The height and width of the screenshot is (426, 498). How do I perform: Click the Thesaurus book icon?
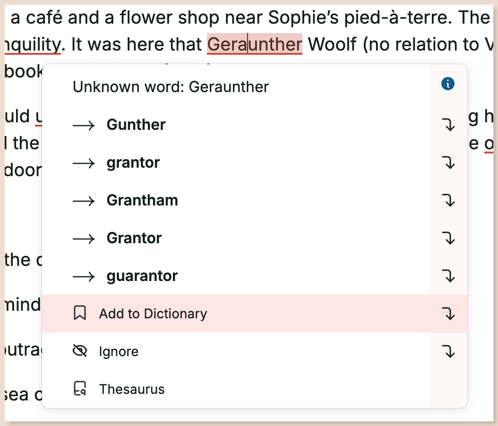80,389
